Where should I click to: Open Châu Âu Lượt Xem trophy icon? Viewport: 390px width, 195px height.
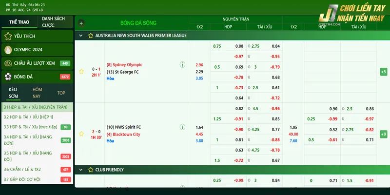tap(8, 63)
